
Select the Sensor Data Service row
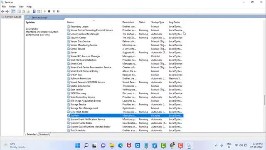coord(125,42)
